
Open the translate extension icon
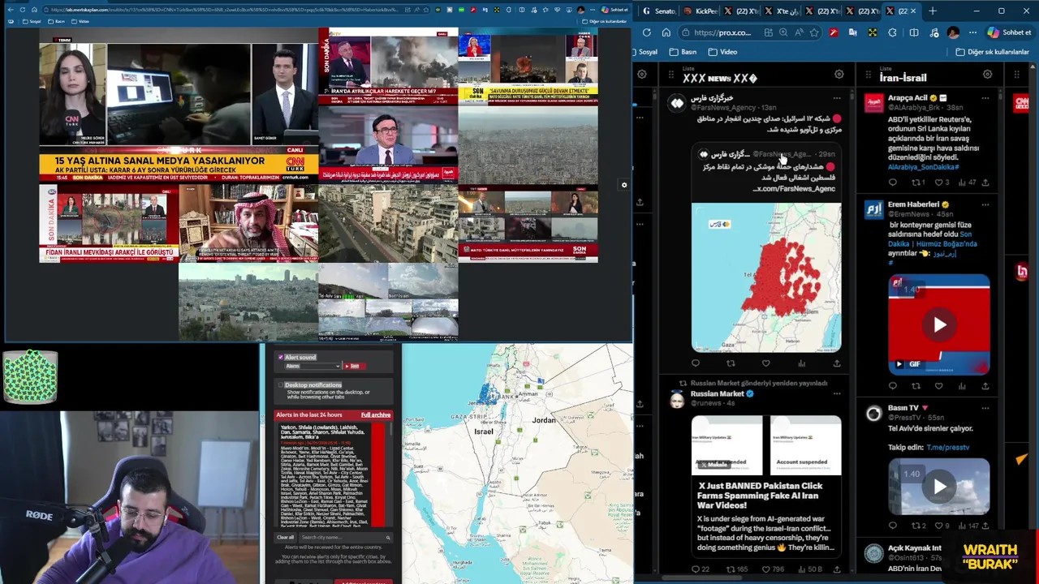click(x=852, y=32)
